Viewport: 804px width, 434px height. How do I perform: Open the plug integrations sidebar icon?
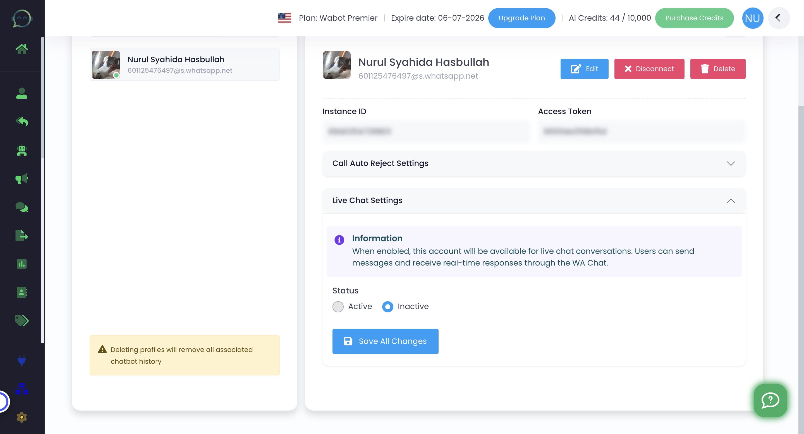coord(21,361)
